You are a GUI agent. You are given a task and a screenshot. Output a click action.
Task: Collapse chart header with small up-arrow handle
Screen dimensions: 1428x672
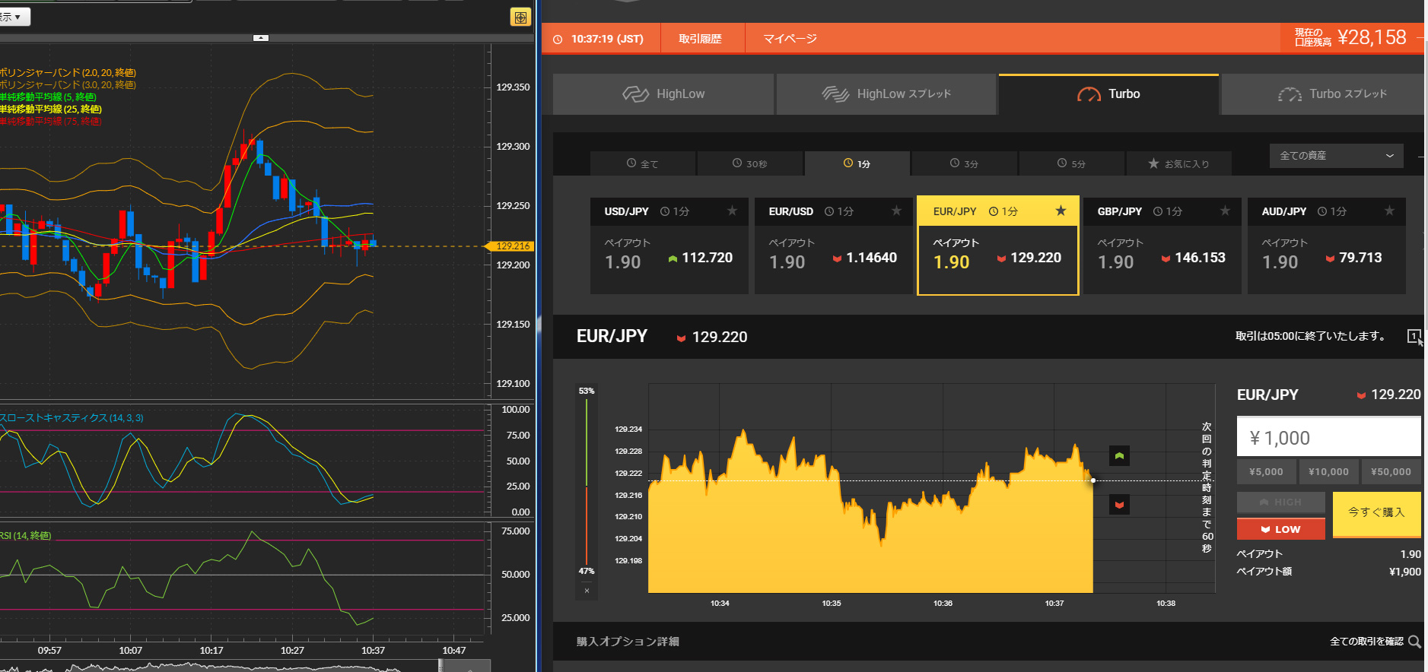pyautogui.click(x=261, y=37)
